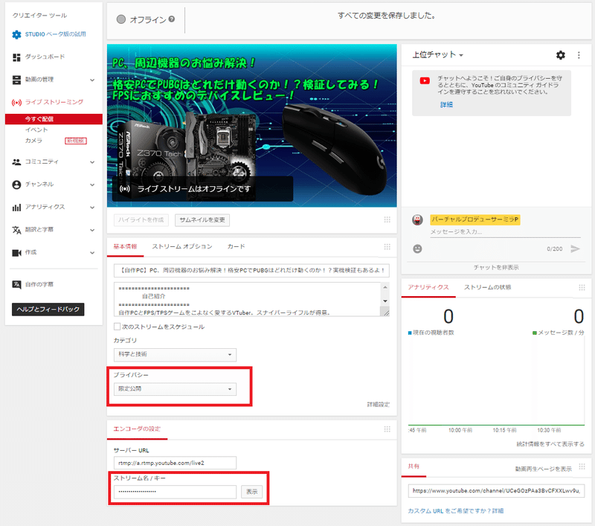Click the description resize grip handle

pyautogui.click(x=386, y=312)
